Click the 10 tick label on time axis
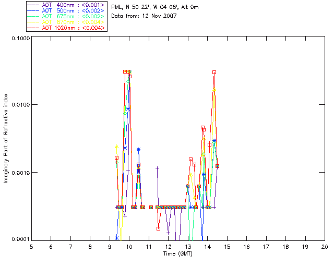 click(x=129, y=246)
